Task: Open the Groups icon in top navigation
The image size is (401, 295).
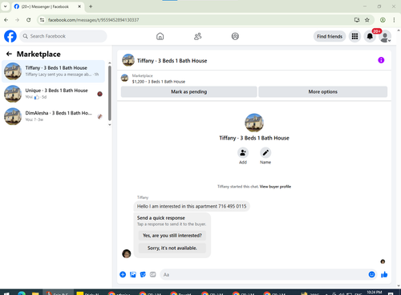Action: point(235,36)
